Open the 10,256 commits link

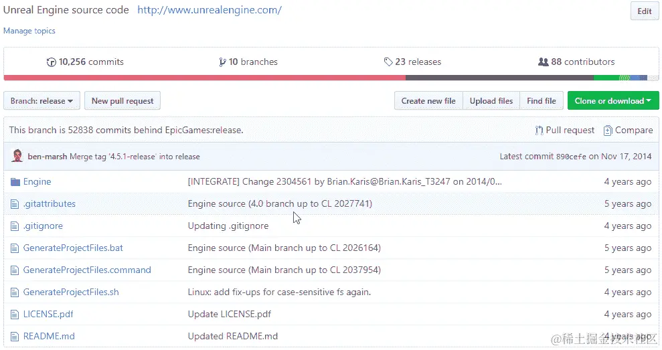85,62
